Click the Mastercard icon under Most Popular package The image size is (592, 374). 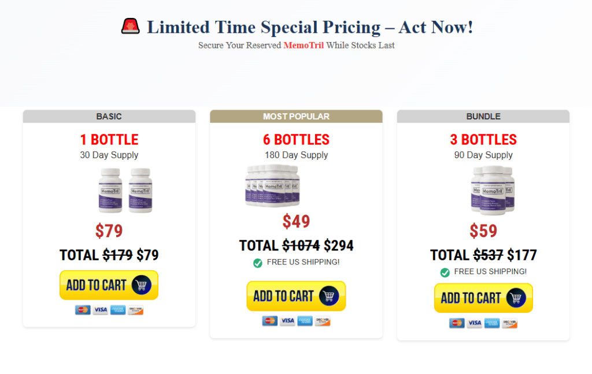click(x=270, y=321)
